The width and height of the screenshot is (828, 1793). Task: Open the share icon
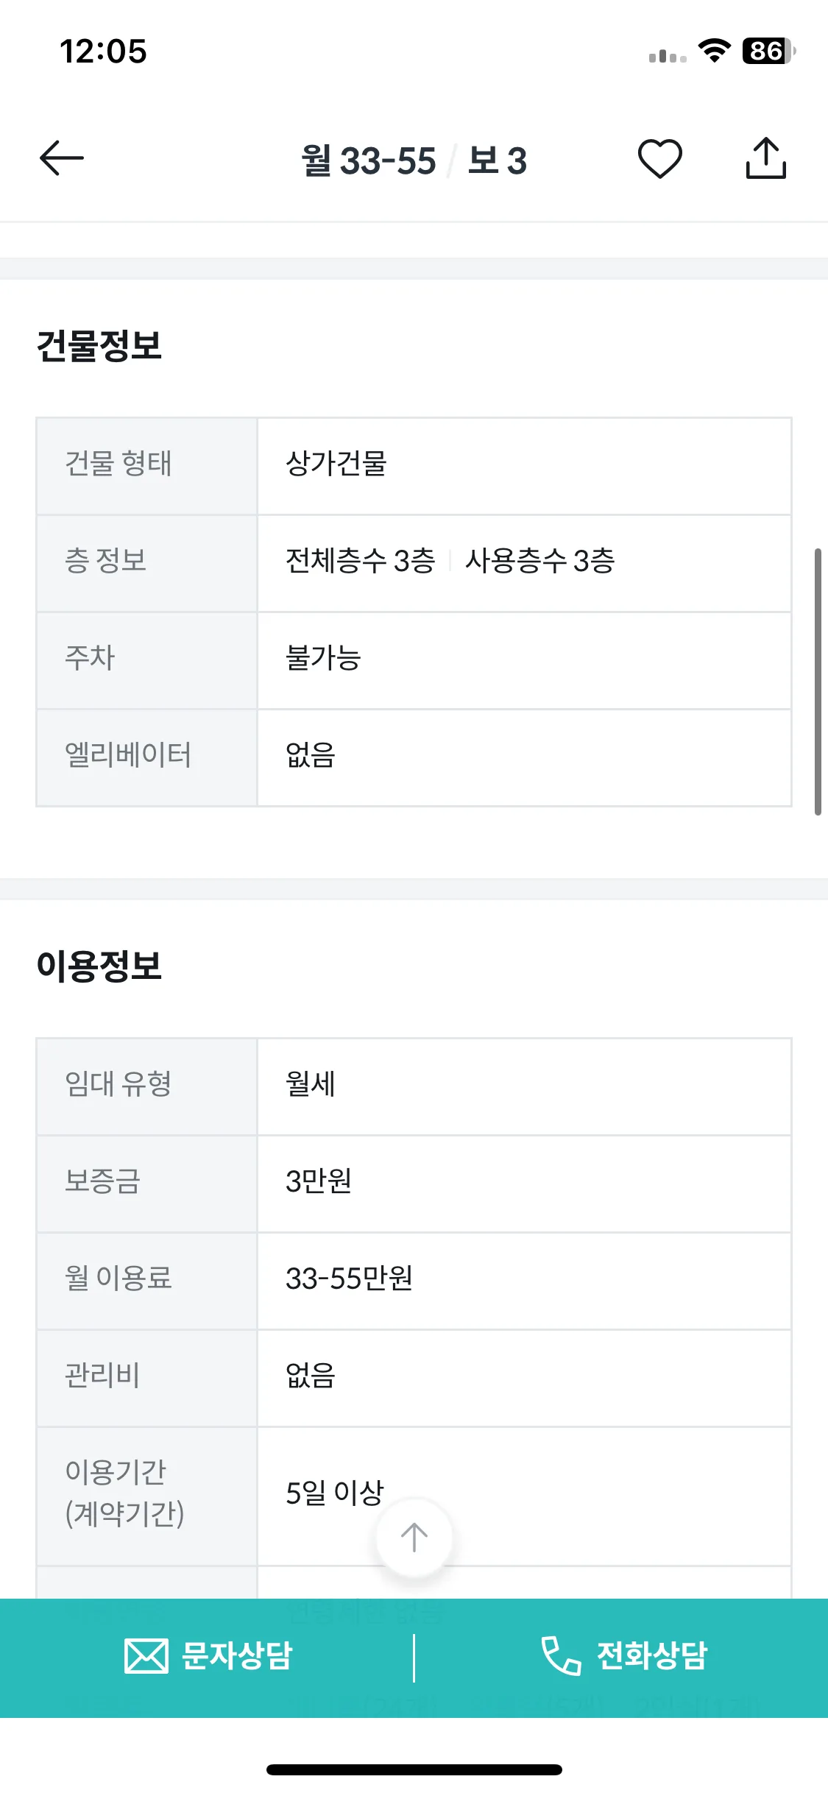click(x=765, y=158)
